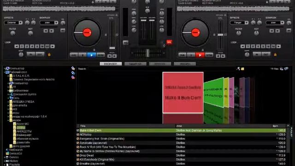The width and height of the screenshot is (295, 166).
Task: Play the next sample on left deck
Action: point(52,31)
